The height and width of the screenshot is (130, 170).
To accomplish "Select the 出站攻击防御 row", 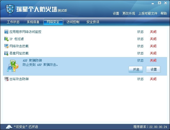I will pyautogui.click(x=85, y=79).
